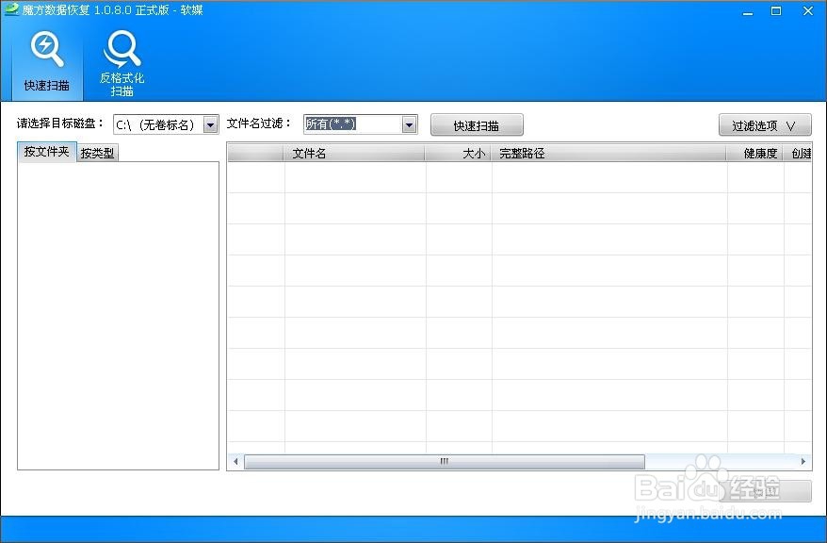Close the 魔方数据恢复 window
The width and height of the screenshot is (827, 543).
coord(807,11)
